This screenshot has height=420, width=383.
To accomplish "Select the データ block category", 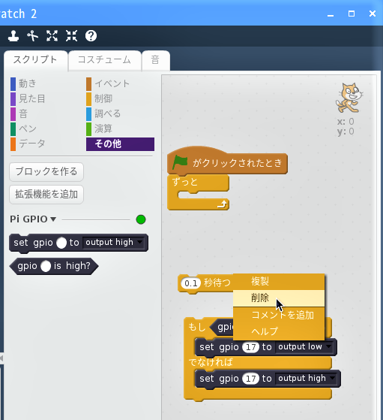I will 28,144.
